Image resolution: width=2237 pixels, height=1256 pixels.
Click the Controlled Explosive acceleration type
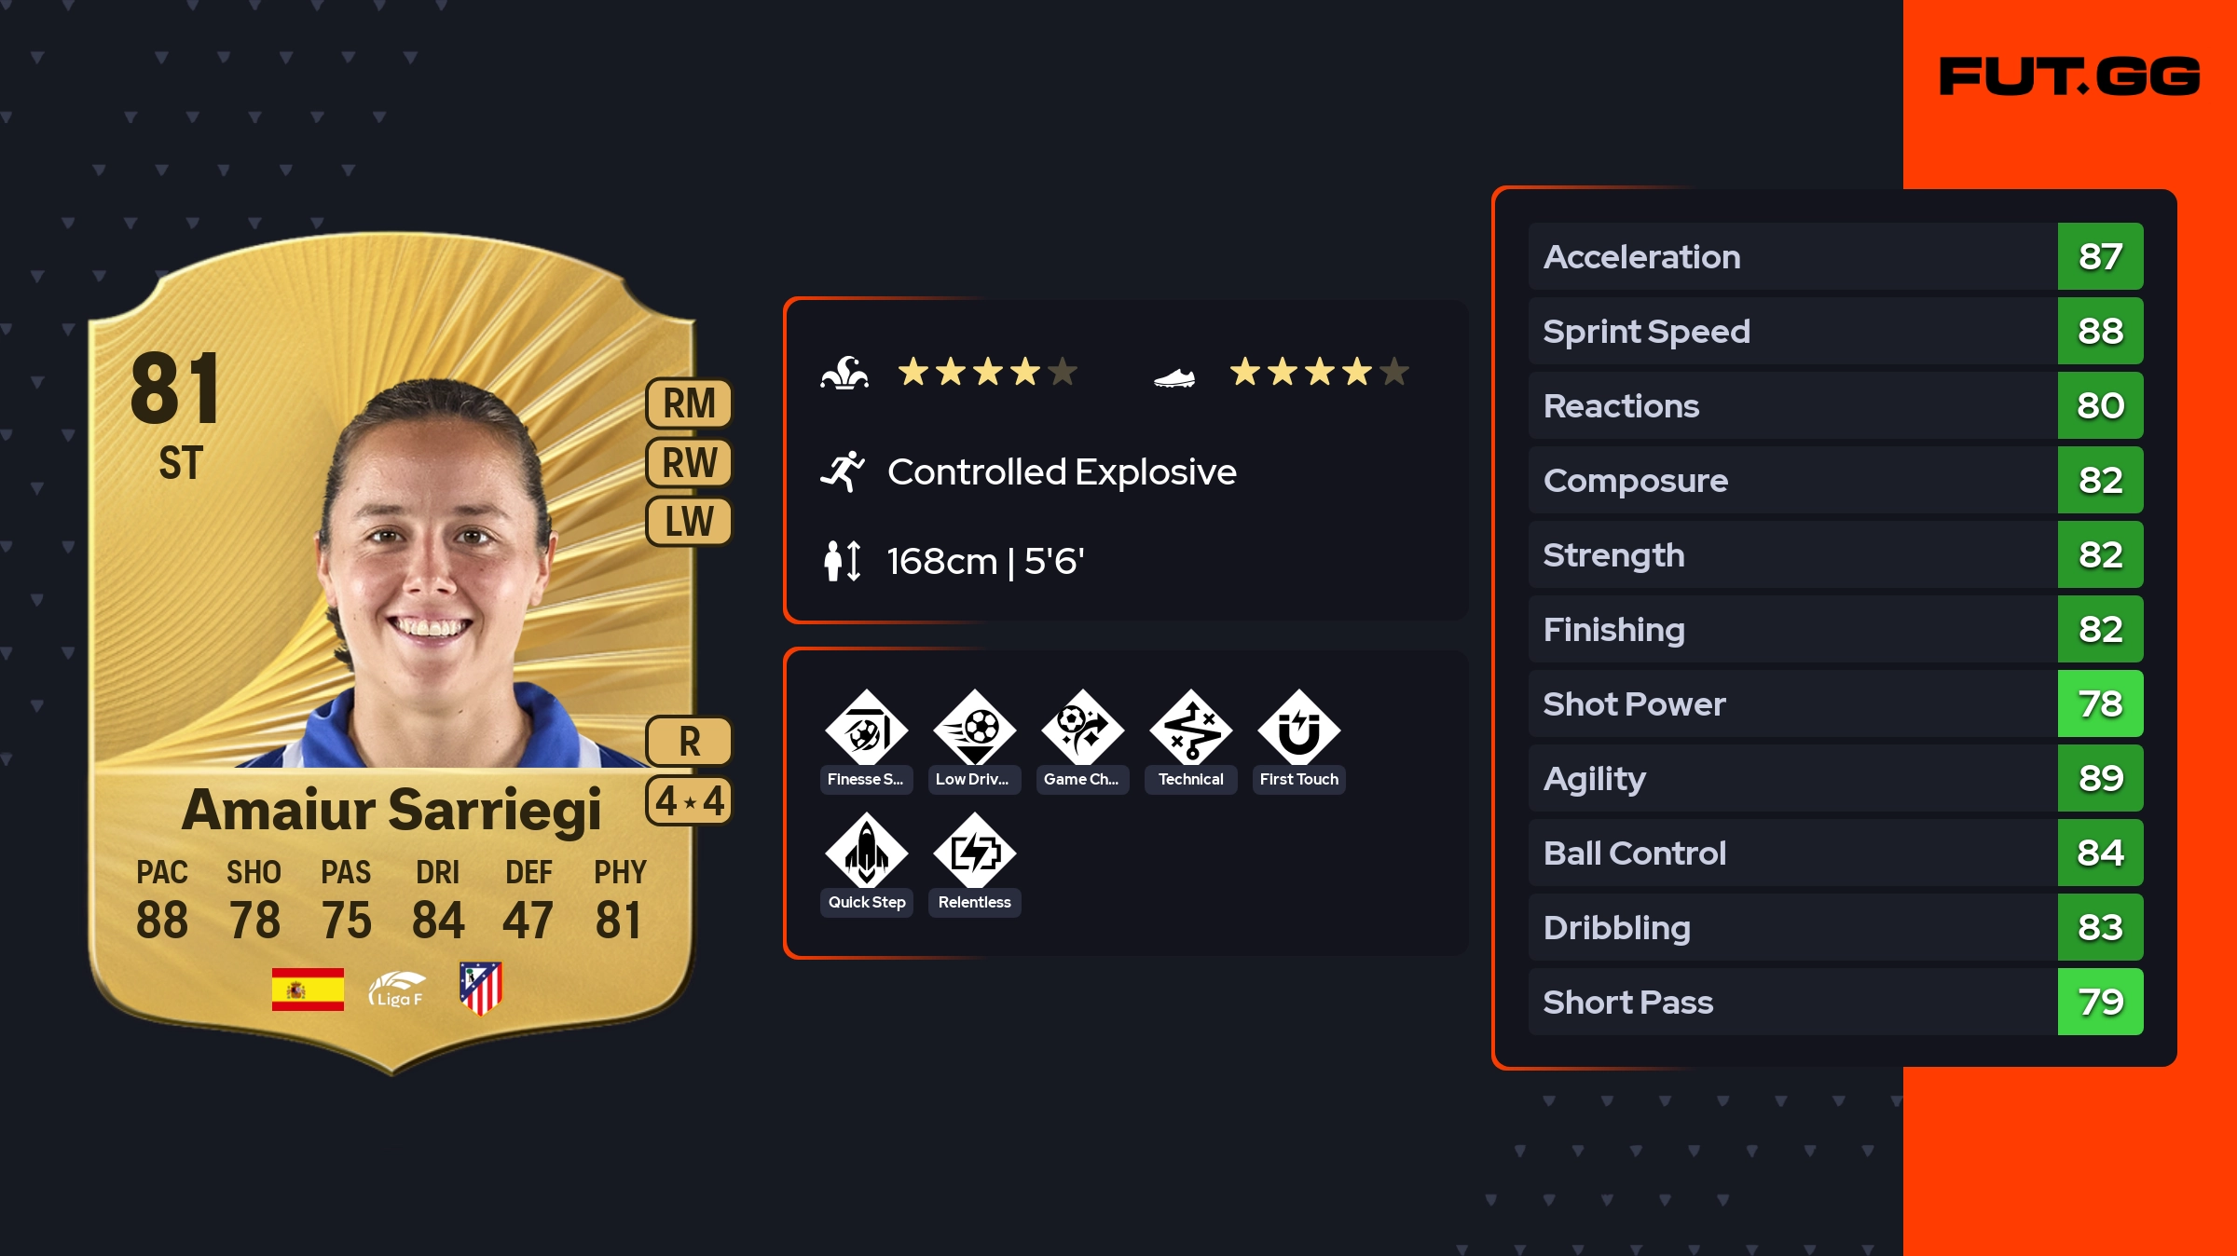[1061, 472]
